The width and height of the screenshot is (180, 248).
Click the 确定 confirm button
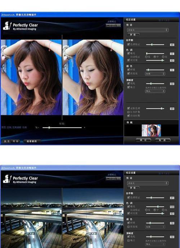pyautogui.click(x=143, y=140)
